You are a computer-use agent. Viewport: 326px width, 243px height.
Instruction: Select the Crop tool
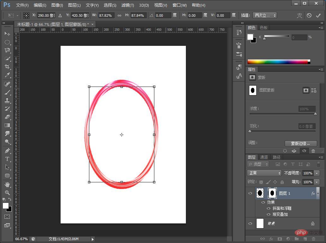click(7, 67)
